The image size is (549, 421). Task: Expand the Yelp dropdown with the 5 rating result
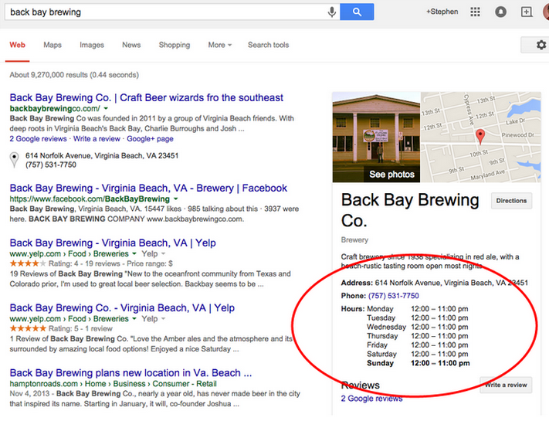point(154,319)
